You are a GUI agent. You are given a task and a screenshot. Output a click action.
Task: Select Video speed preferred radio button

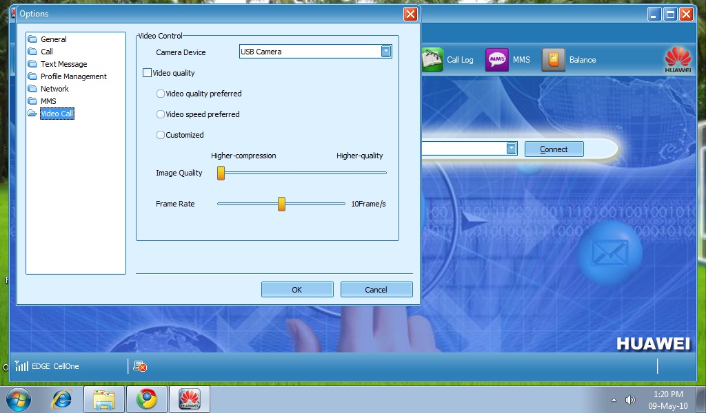click(160, 114)
